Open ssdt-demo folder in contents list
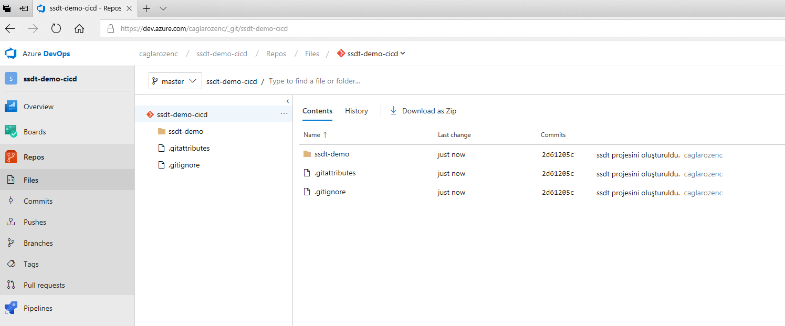Image resolution: width=785 pixels, height=326 pixels. pyautogui.click(x=331, y=154)
